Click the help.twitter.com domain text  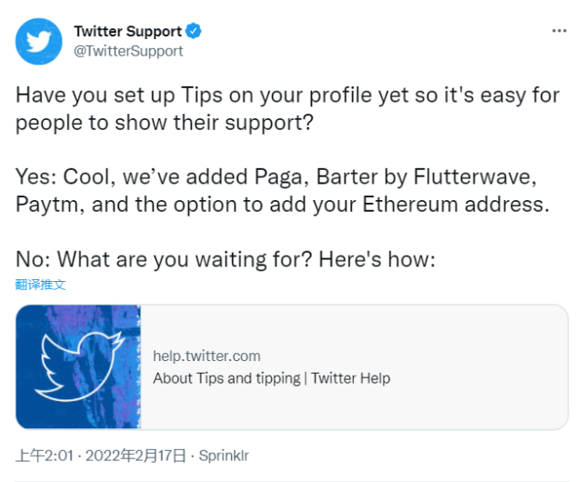pos(206,356)
